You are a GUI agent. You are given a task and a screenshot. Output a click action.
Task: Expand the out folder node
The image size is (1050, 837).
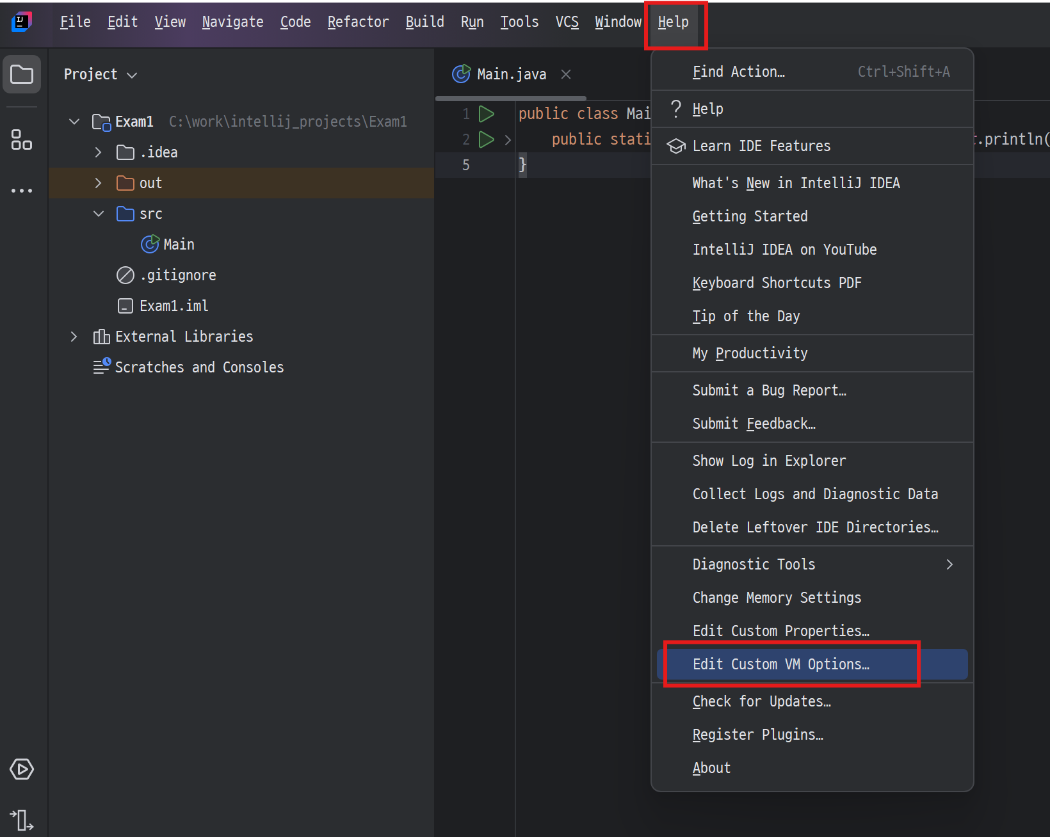pyautogui.click(x=98, y=183)
